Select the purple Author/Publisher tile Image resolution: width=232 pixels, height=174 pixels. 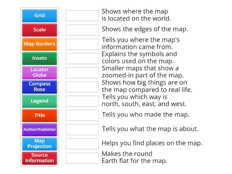[x=39, y=129]
